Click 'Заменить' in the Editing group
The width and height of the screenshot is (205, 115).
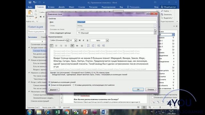pyautogui.click(x=167, y=14)
